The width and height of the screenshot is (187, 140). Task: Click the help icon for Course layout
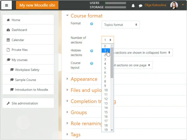[x=92, y=63]
